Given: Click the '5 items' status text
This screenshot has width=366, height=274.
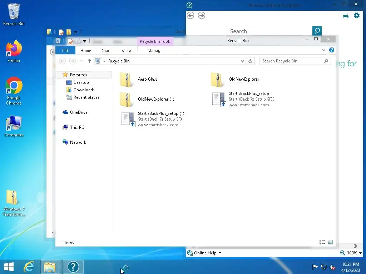Looking at the screenshot, I should 67,243.
